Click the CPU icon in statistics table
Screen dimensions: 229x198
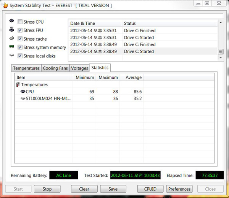click(23, 92)
